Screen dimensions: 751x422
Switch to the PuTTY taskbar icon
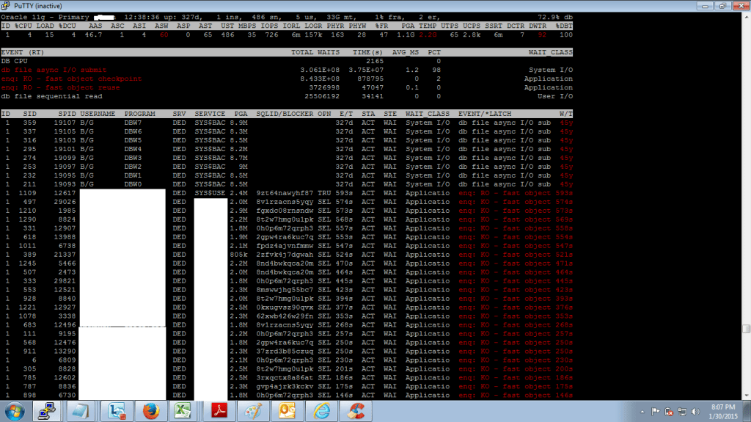coord(48,412)
